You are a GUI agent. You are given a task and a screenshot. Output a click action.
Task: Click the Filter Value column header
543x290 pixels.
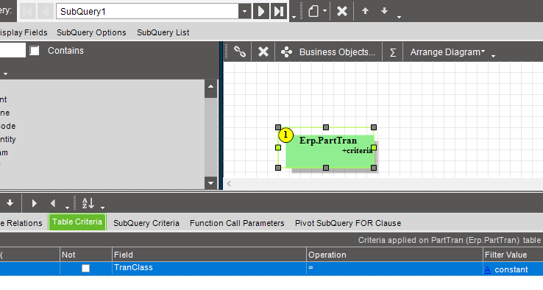(x=513, y=255)
